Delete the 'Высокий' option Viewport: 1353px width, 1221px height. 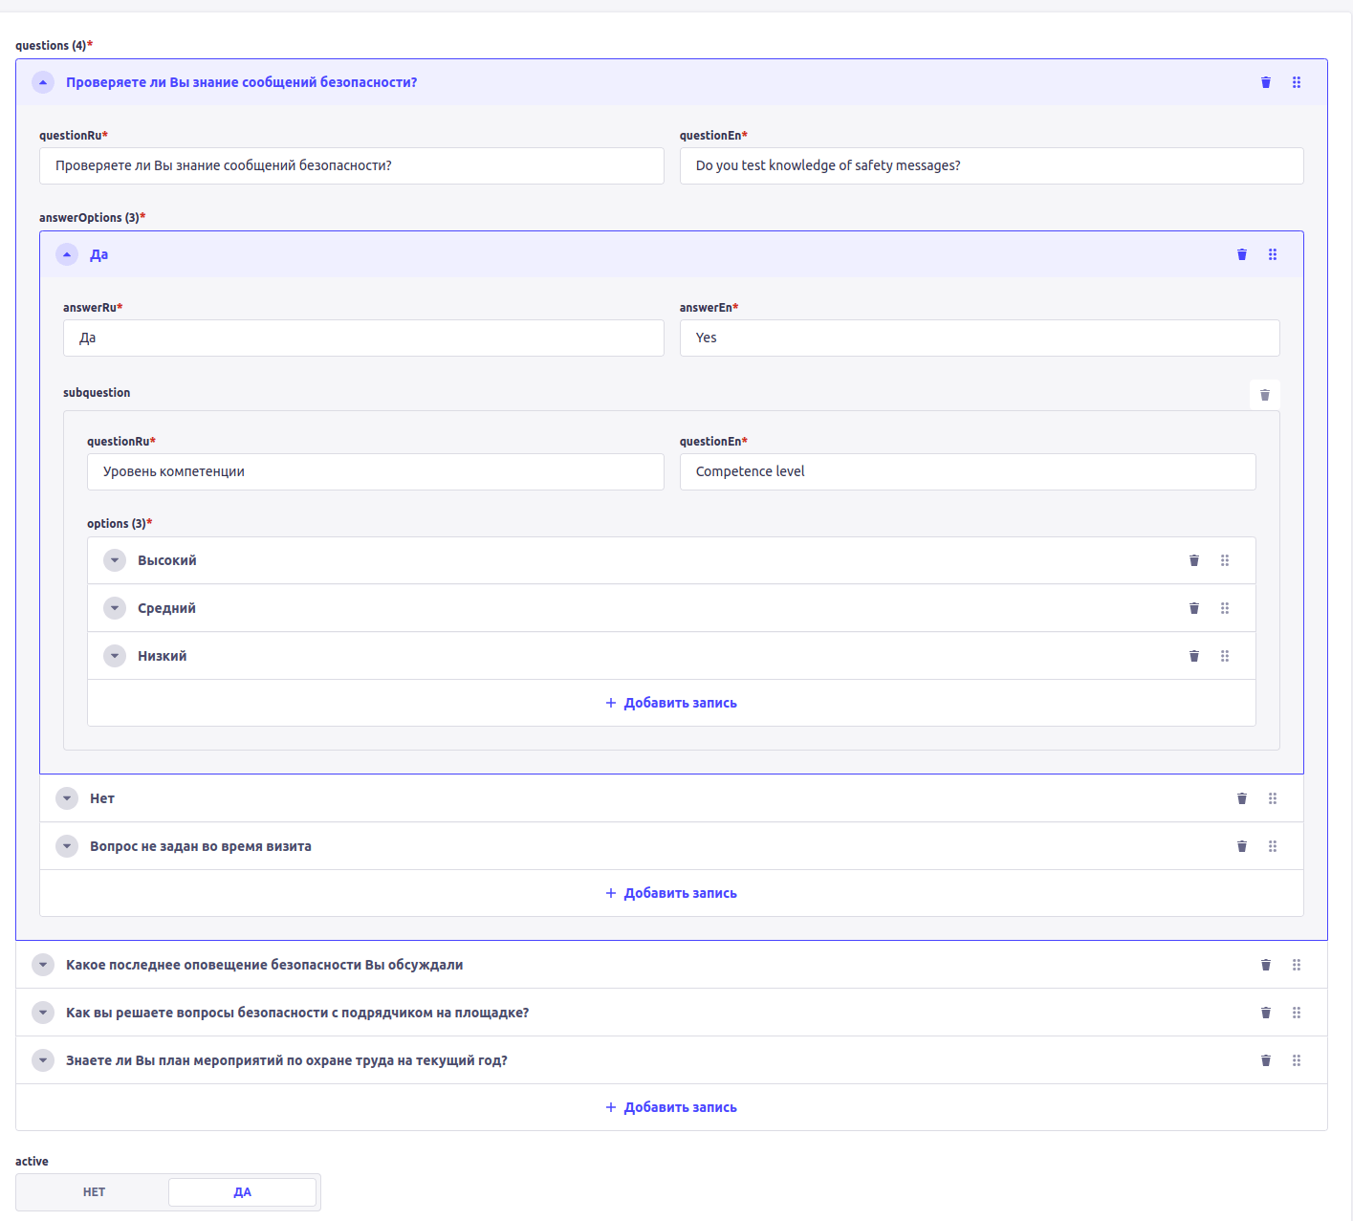1194,560
